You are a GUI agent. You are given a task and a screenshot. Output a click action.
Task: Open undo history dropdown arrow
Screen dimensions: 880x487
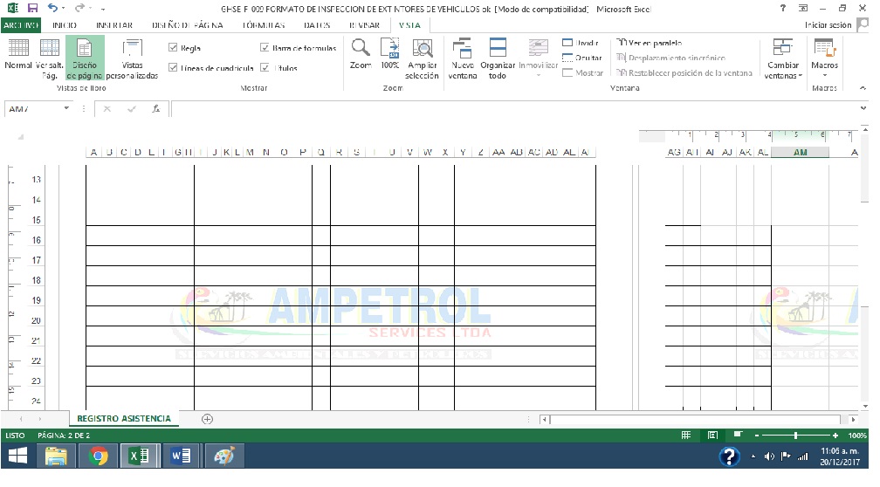click(x=63, y=9)
